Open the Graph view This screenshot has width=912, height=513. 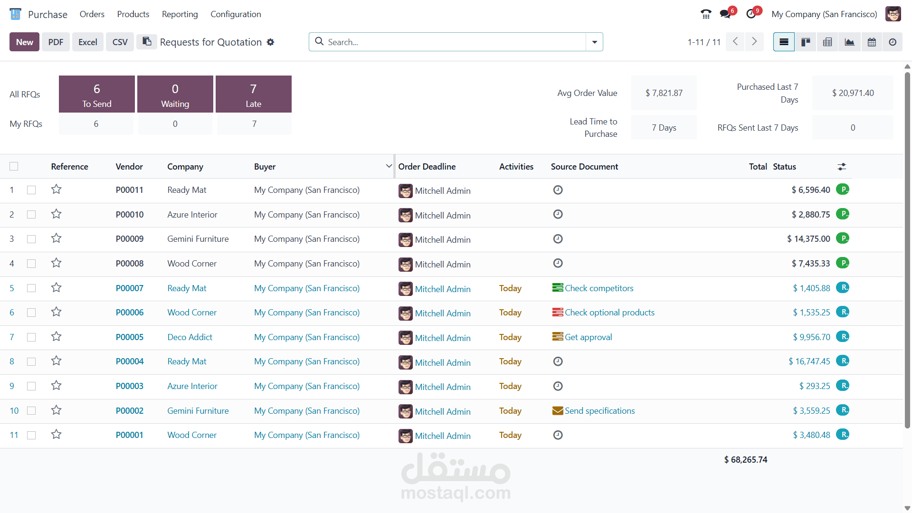[x=849, y=42]
